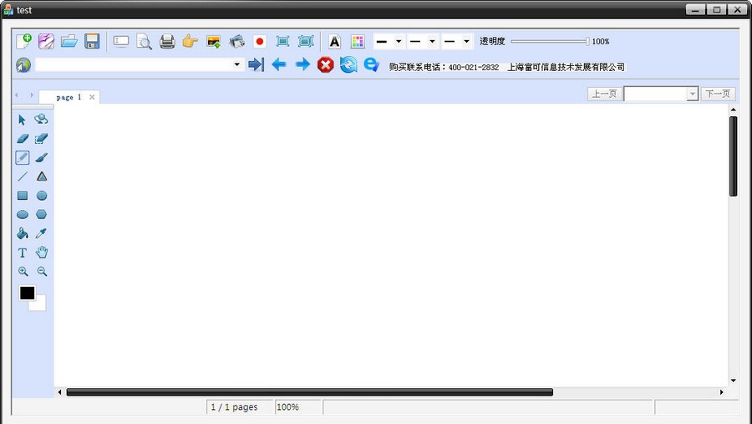The width and height of the screenshot is (752, 424).
Task: Open the page selector combo box arrow
Action: pos(692,94)
